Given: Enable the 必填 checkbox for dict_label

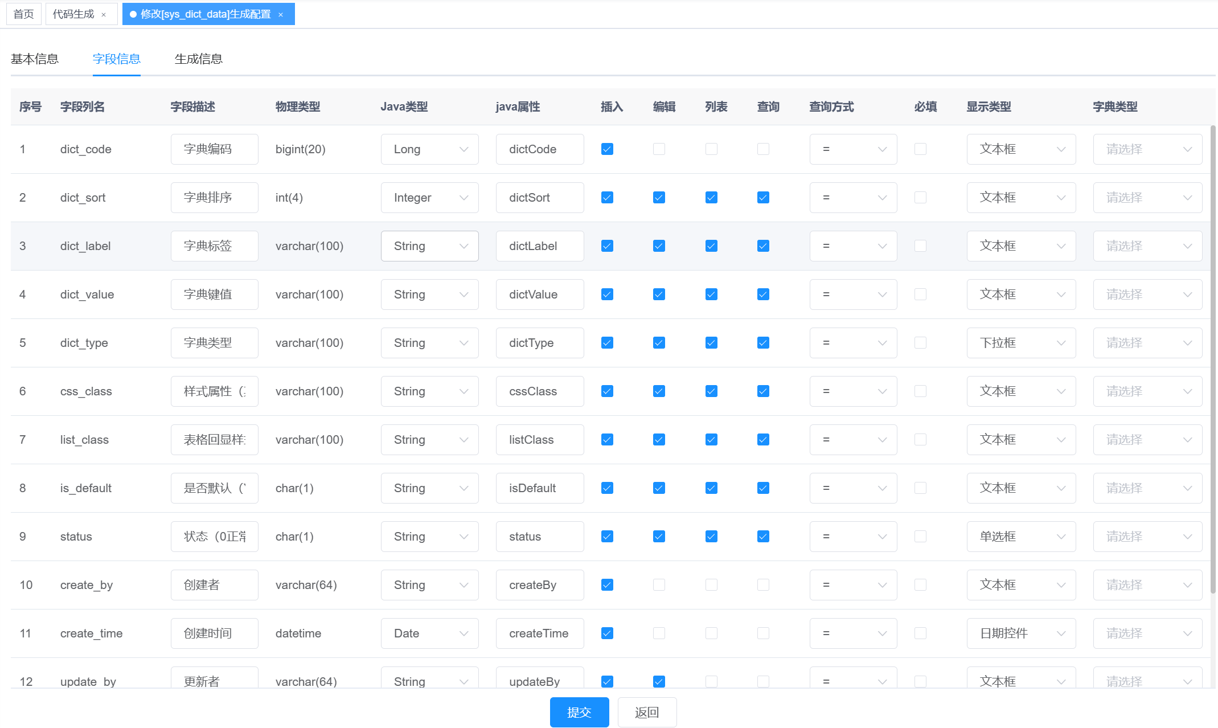Looking at the screenshot, I should click(x=920, y=246).
